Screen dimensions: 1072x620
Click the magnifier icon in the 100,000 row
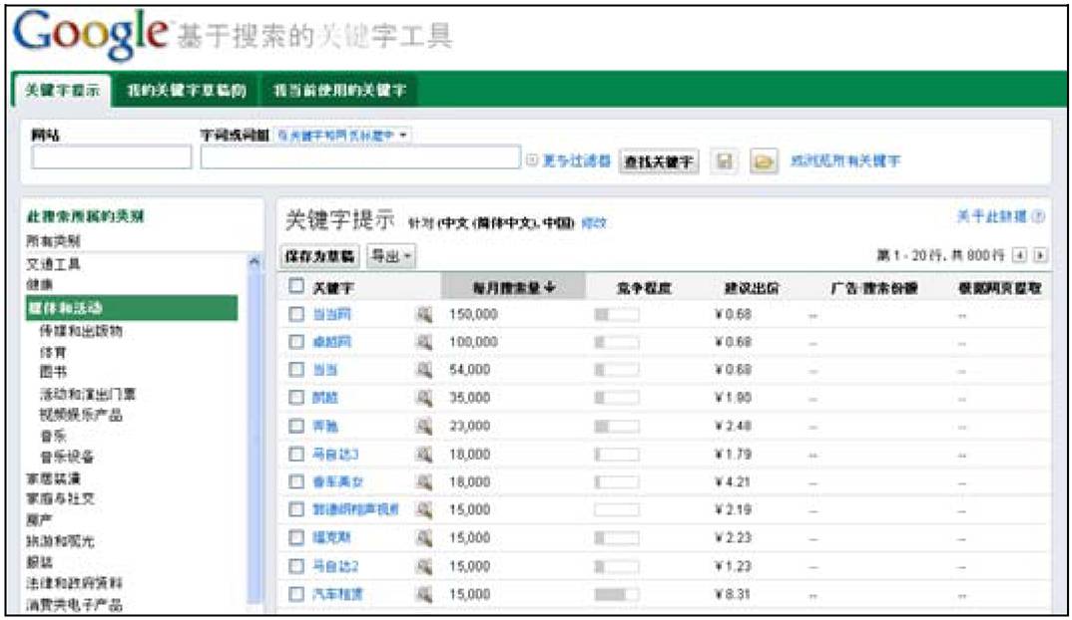424,342
